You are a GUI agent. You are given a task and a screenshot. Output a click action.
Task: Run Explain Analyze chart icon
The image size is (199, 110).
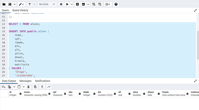83,4
